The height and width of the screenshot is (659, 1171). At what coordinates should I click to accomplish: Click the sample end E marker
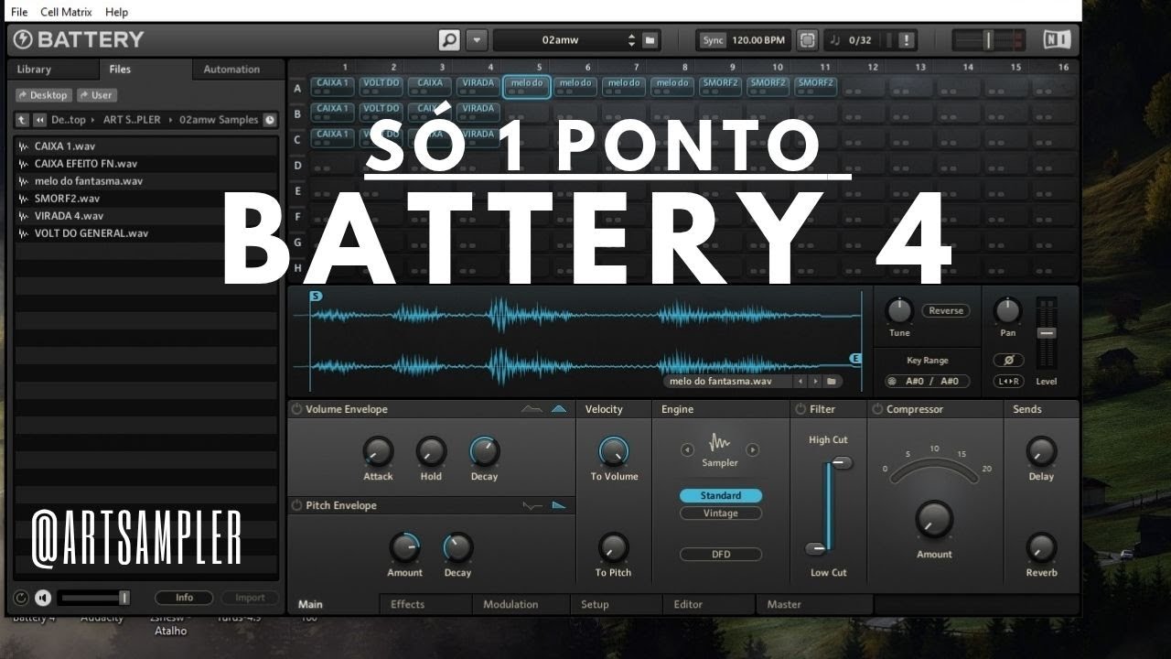pos(855,358)
